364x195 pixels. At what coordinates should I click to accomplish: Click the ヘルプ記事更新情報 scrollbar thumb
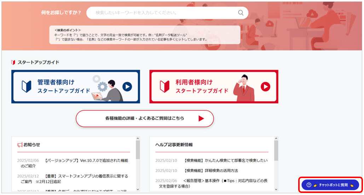[x=276, y=150]
